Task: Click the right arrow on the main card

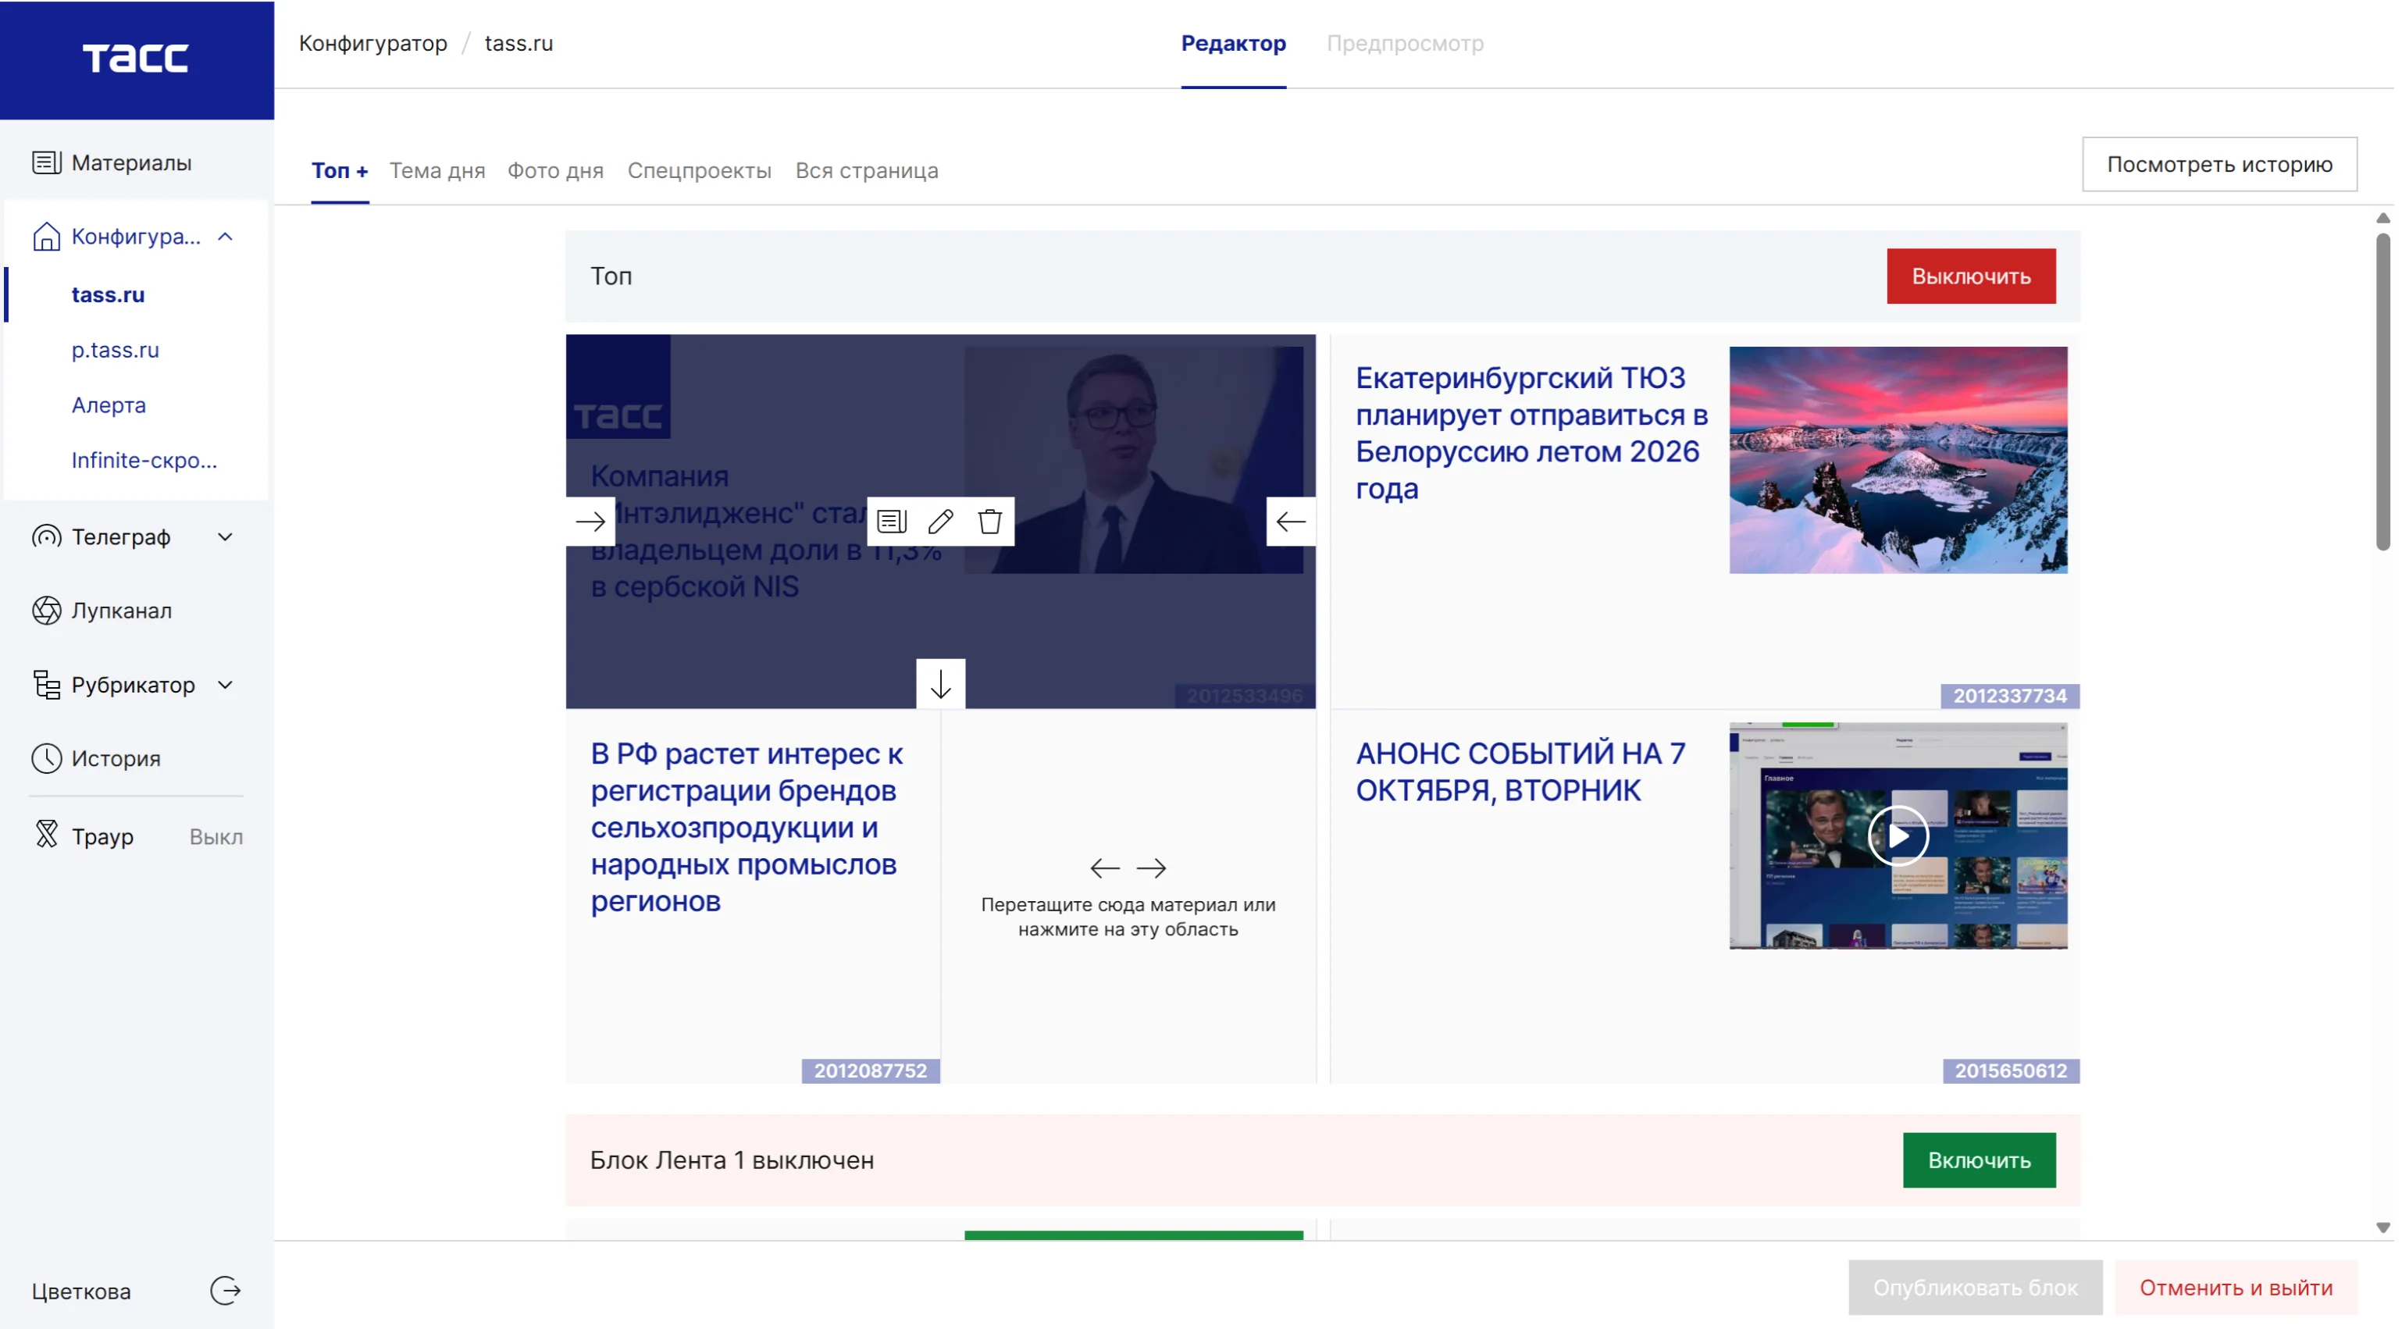Action: [590, 522]
